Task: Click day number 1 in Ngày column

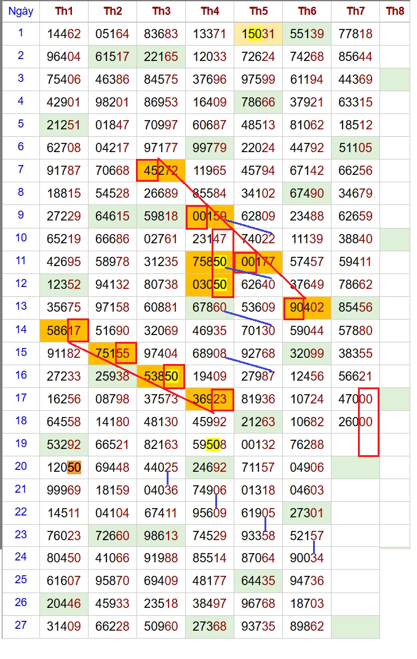Action: click(21, 33)
